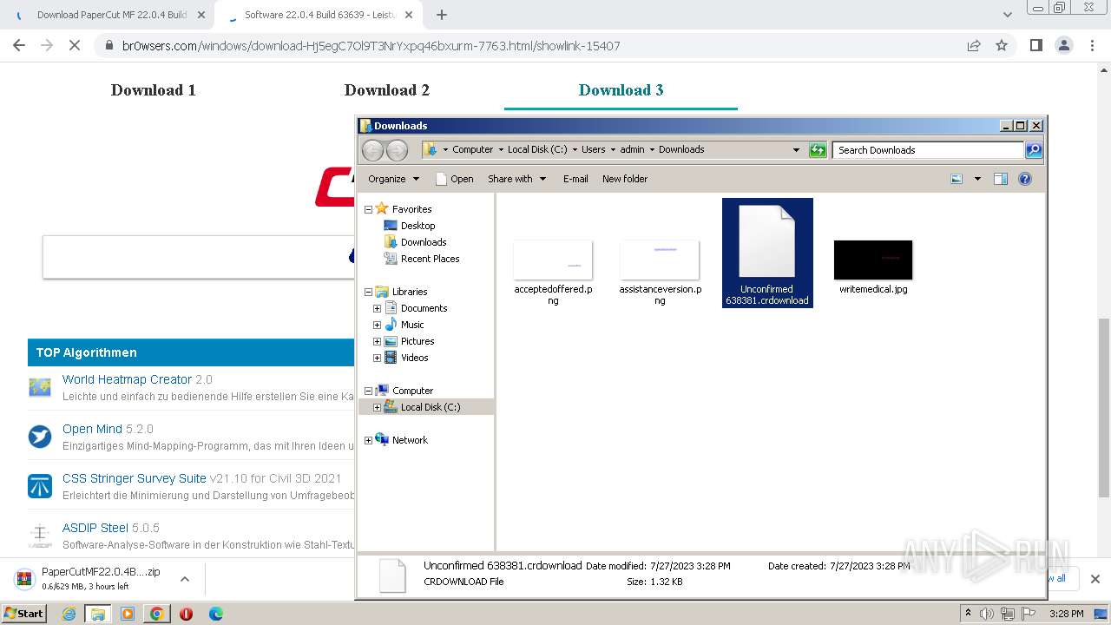Switch to Download 1 tab
1111x625 pixels.
click(x=154, y=90)
